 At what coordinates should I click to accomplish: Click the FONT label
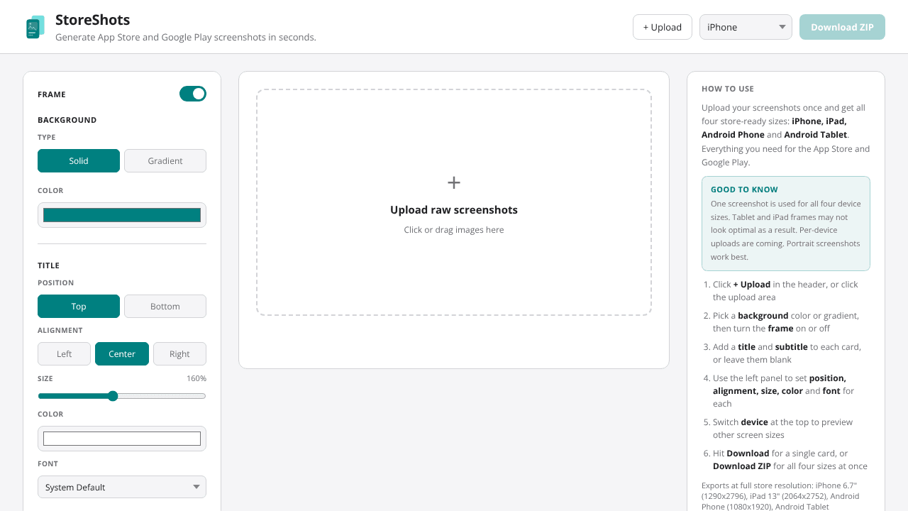48,464
